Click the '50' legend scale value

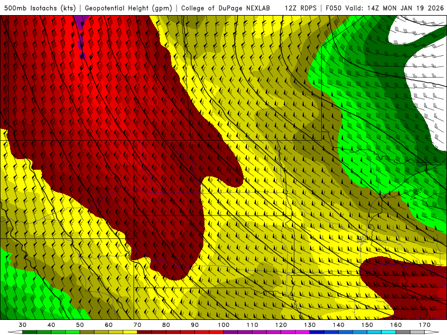click(80, 325)
